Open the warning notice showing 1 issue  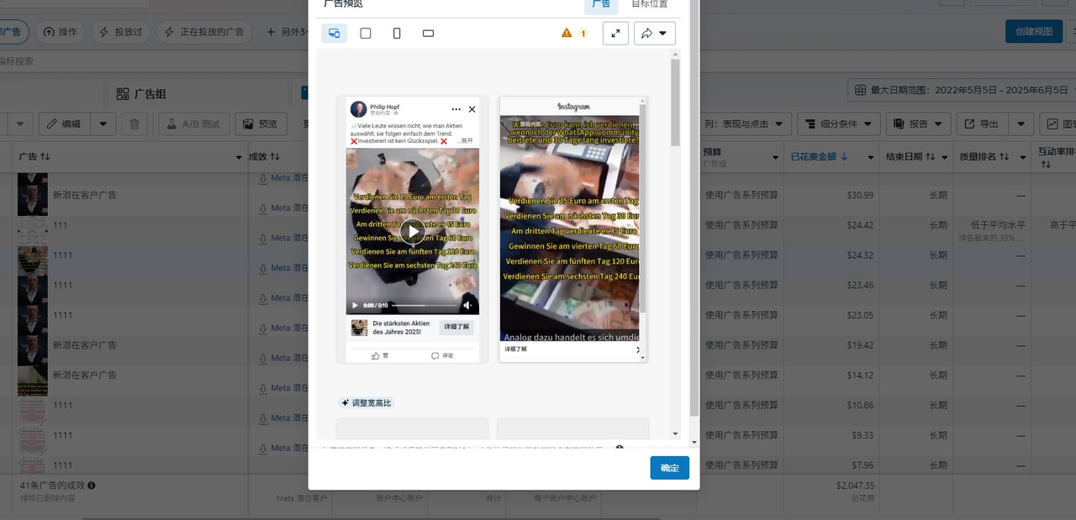[575, 34]
